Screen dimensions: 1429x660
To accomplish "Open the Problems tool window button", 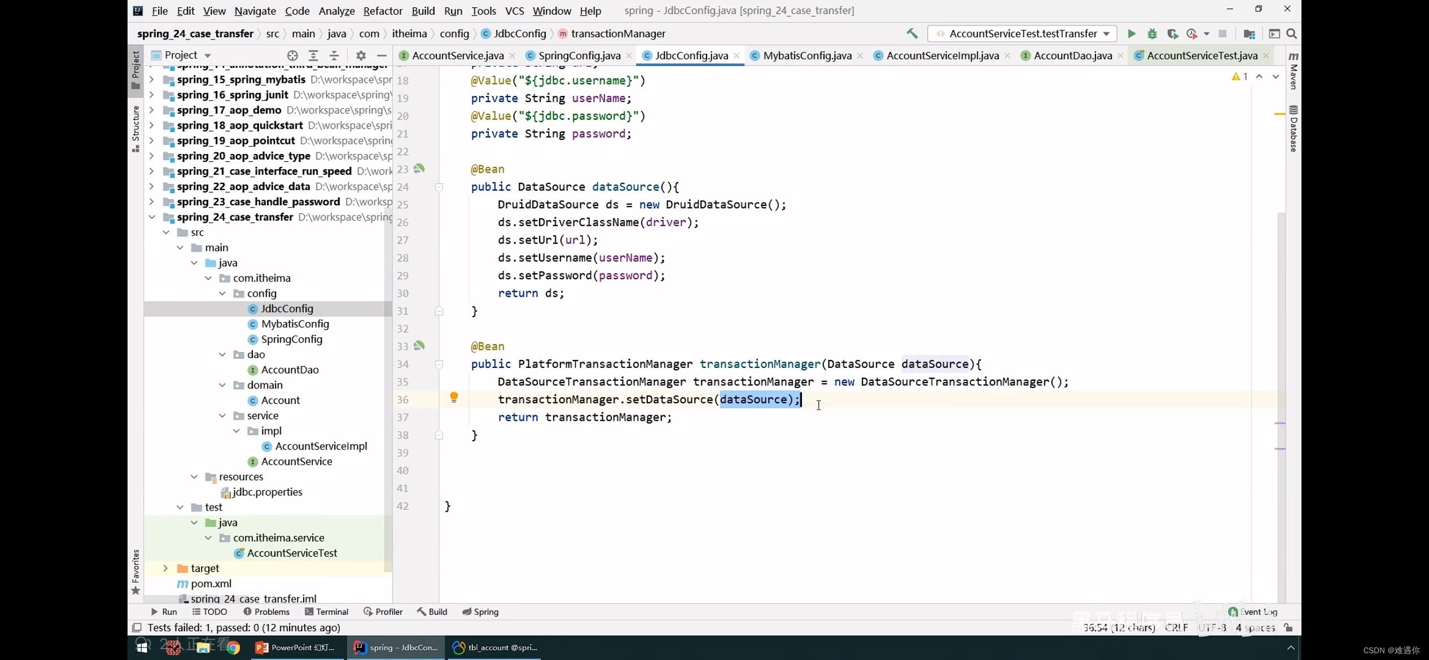I will (x=266, y=611).
